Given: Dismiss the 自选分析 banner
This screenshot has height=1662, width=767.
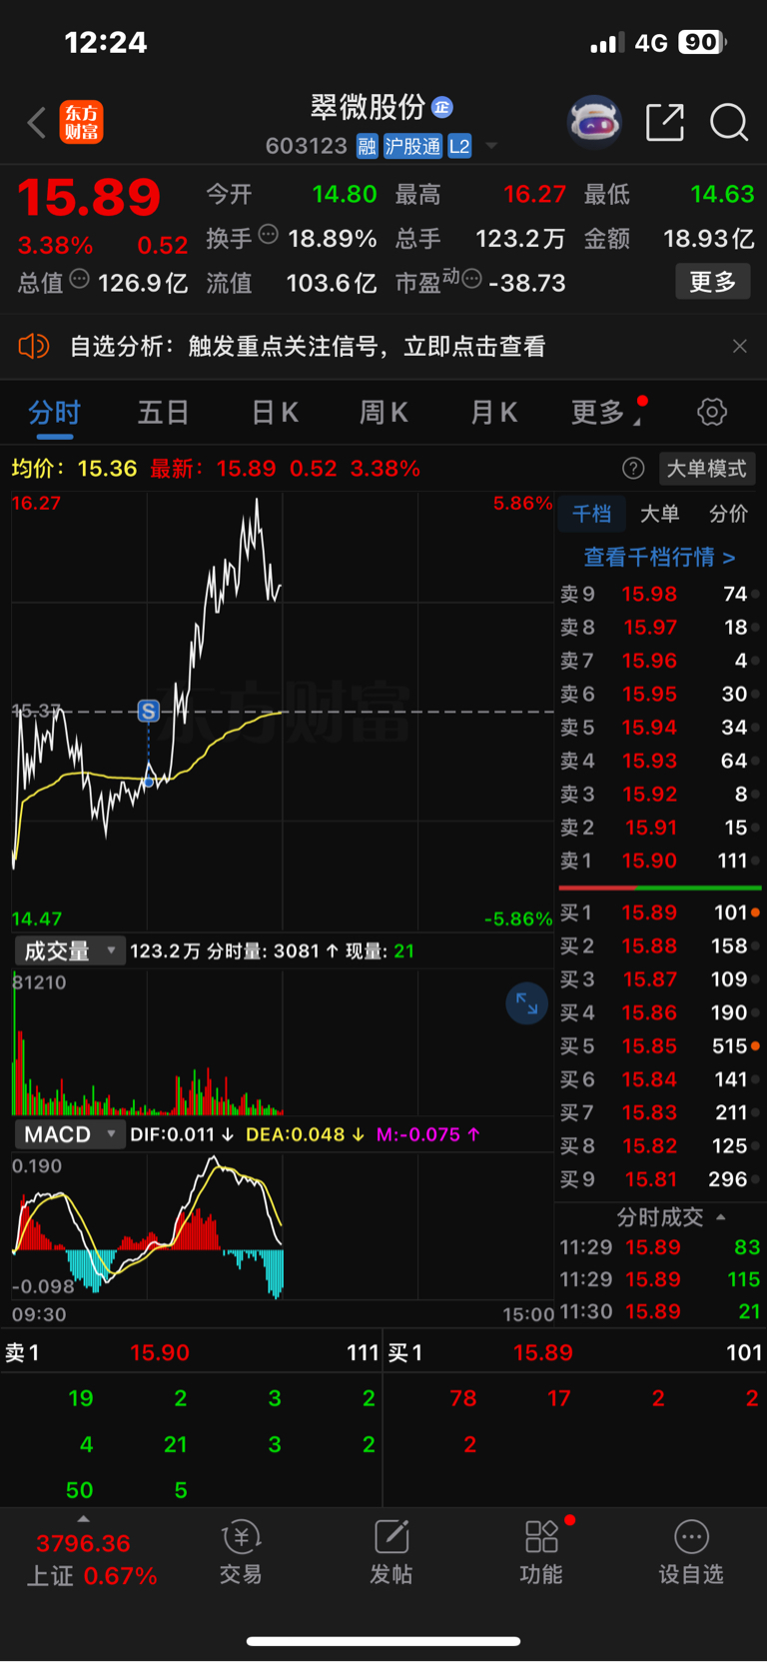Looking at the screenshot, I should 740,346.
